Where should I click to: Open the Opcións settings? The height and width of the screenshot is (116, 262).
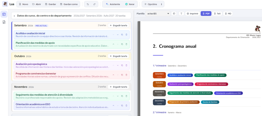pos(150,4)
